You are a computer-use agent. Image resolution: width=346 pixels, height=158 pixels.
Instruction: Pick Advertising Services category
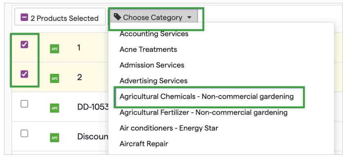pos(154,81)
